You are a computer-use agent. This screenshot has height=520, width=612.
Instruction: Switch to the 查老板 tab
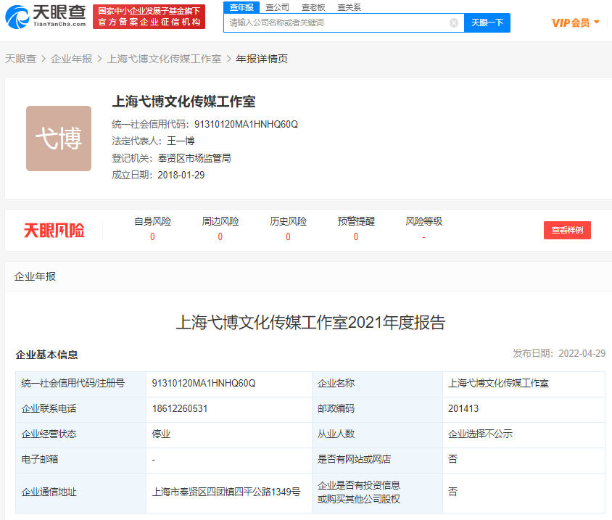[313, 7]
